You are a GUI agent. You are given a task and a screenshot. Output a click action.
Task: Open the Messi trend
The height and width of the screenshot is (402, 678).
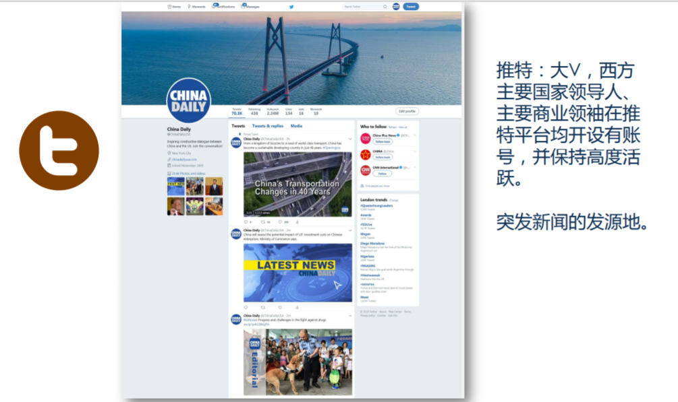pos(364,297)
